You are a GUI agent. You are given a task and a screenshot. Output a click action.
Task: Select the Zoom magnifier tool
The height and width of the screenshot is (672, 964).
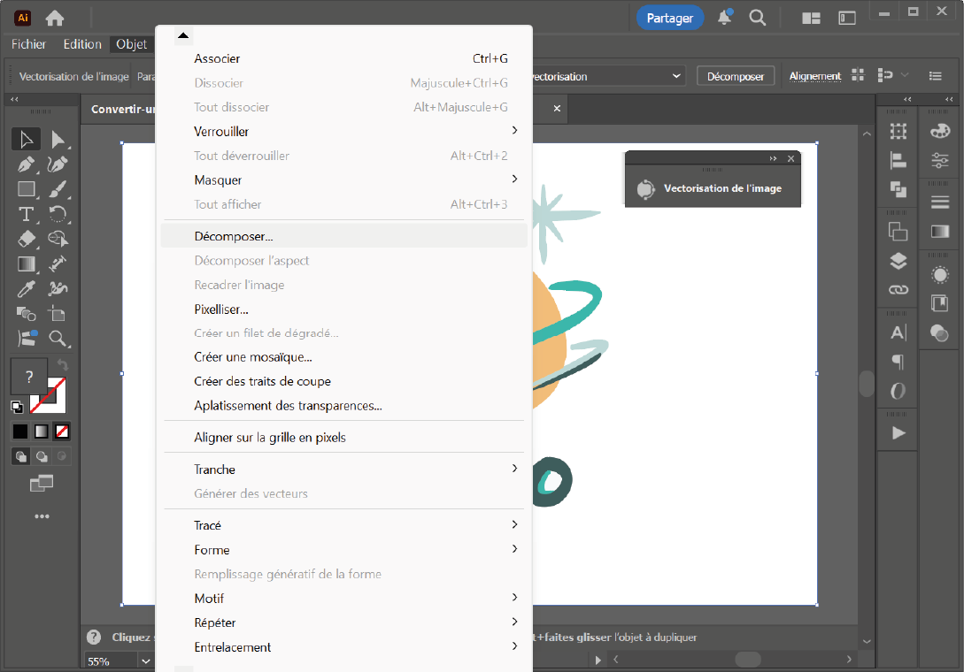click(58, 339)
